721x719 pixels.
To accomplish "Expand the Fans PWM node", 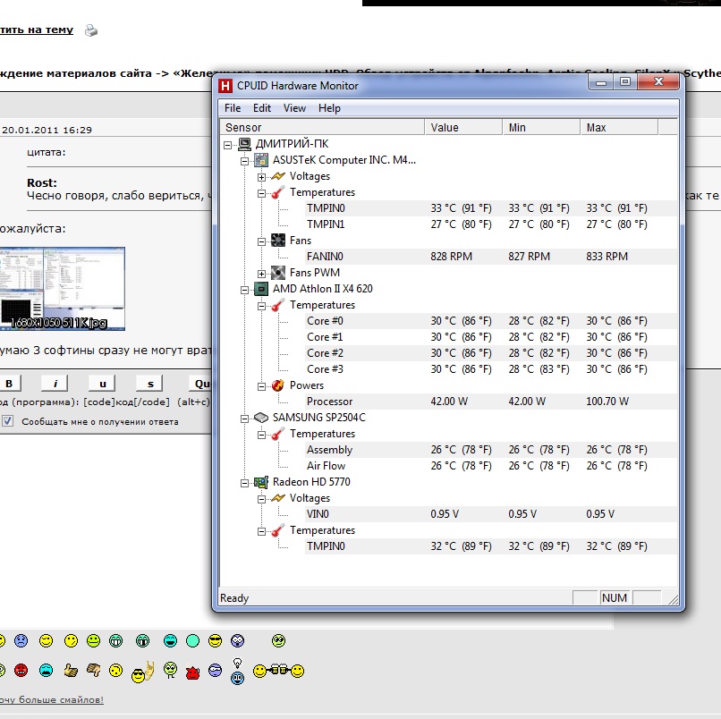I will [x=261, y=274].
